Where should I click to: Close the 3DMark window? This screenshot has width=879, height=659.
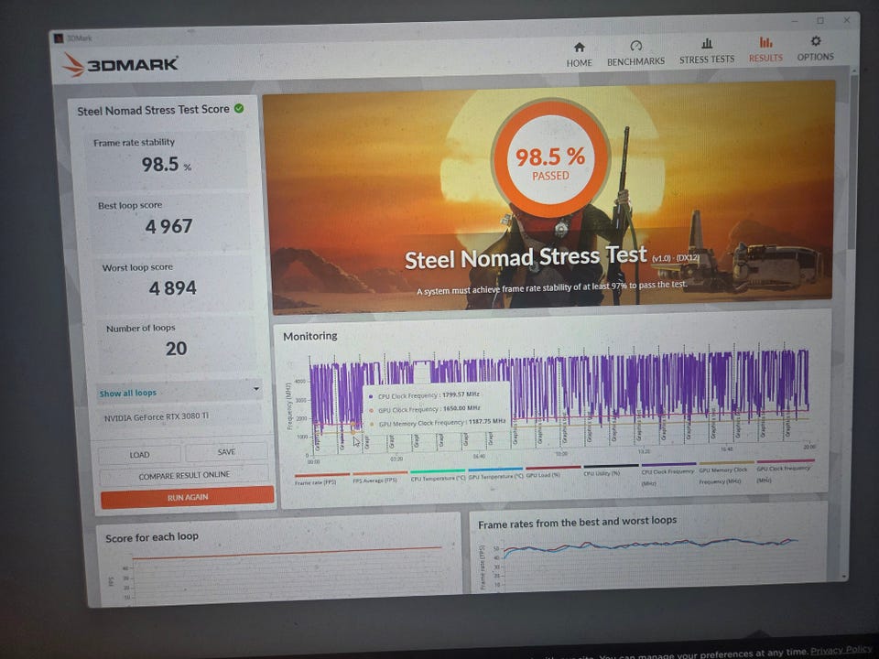pyautogui.click(x=846, y=19)
